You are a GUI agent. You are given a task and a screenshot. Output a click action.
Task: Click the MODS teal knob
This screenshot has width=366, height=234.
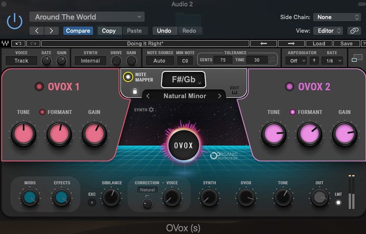pyautogui.click(x=30, y=198)
